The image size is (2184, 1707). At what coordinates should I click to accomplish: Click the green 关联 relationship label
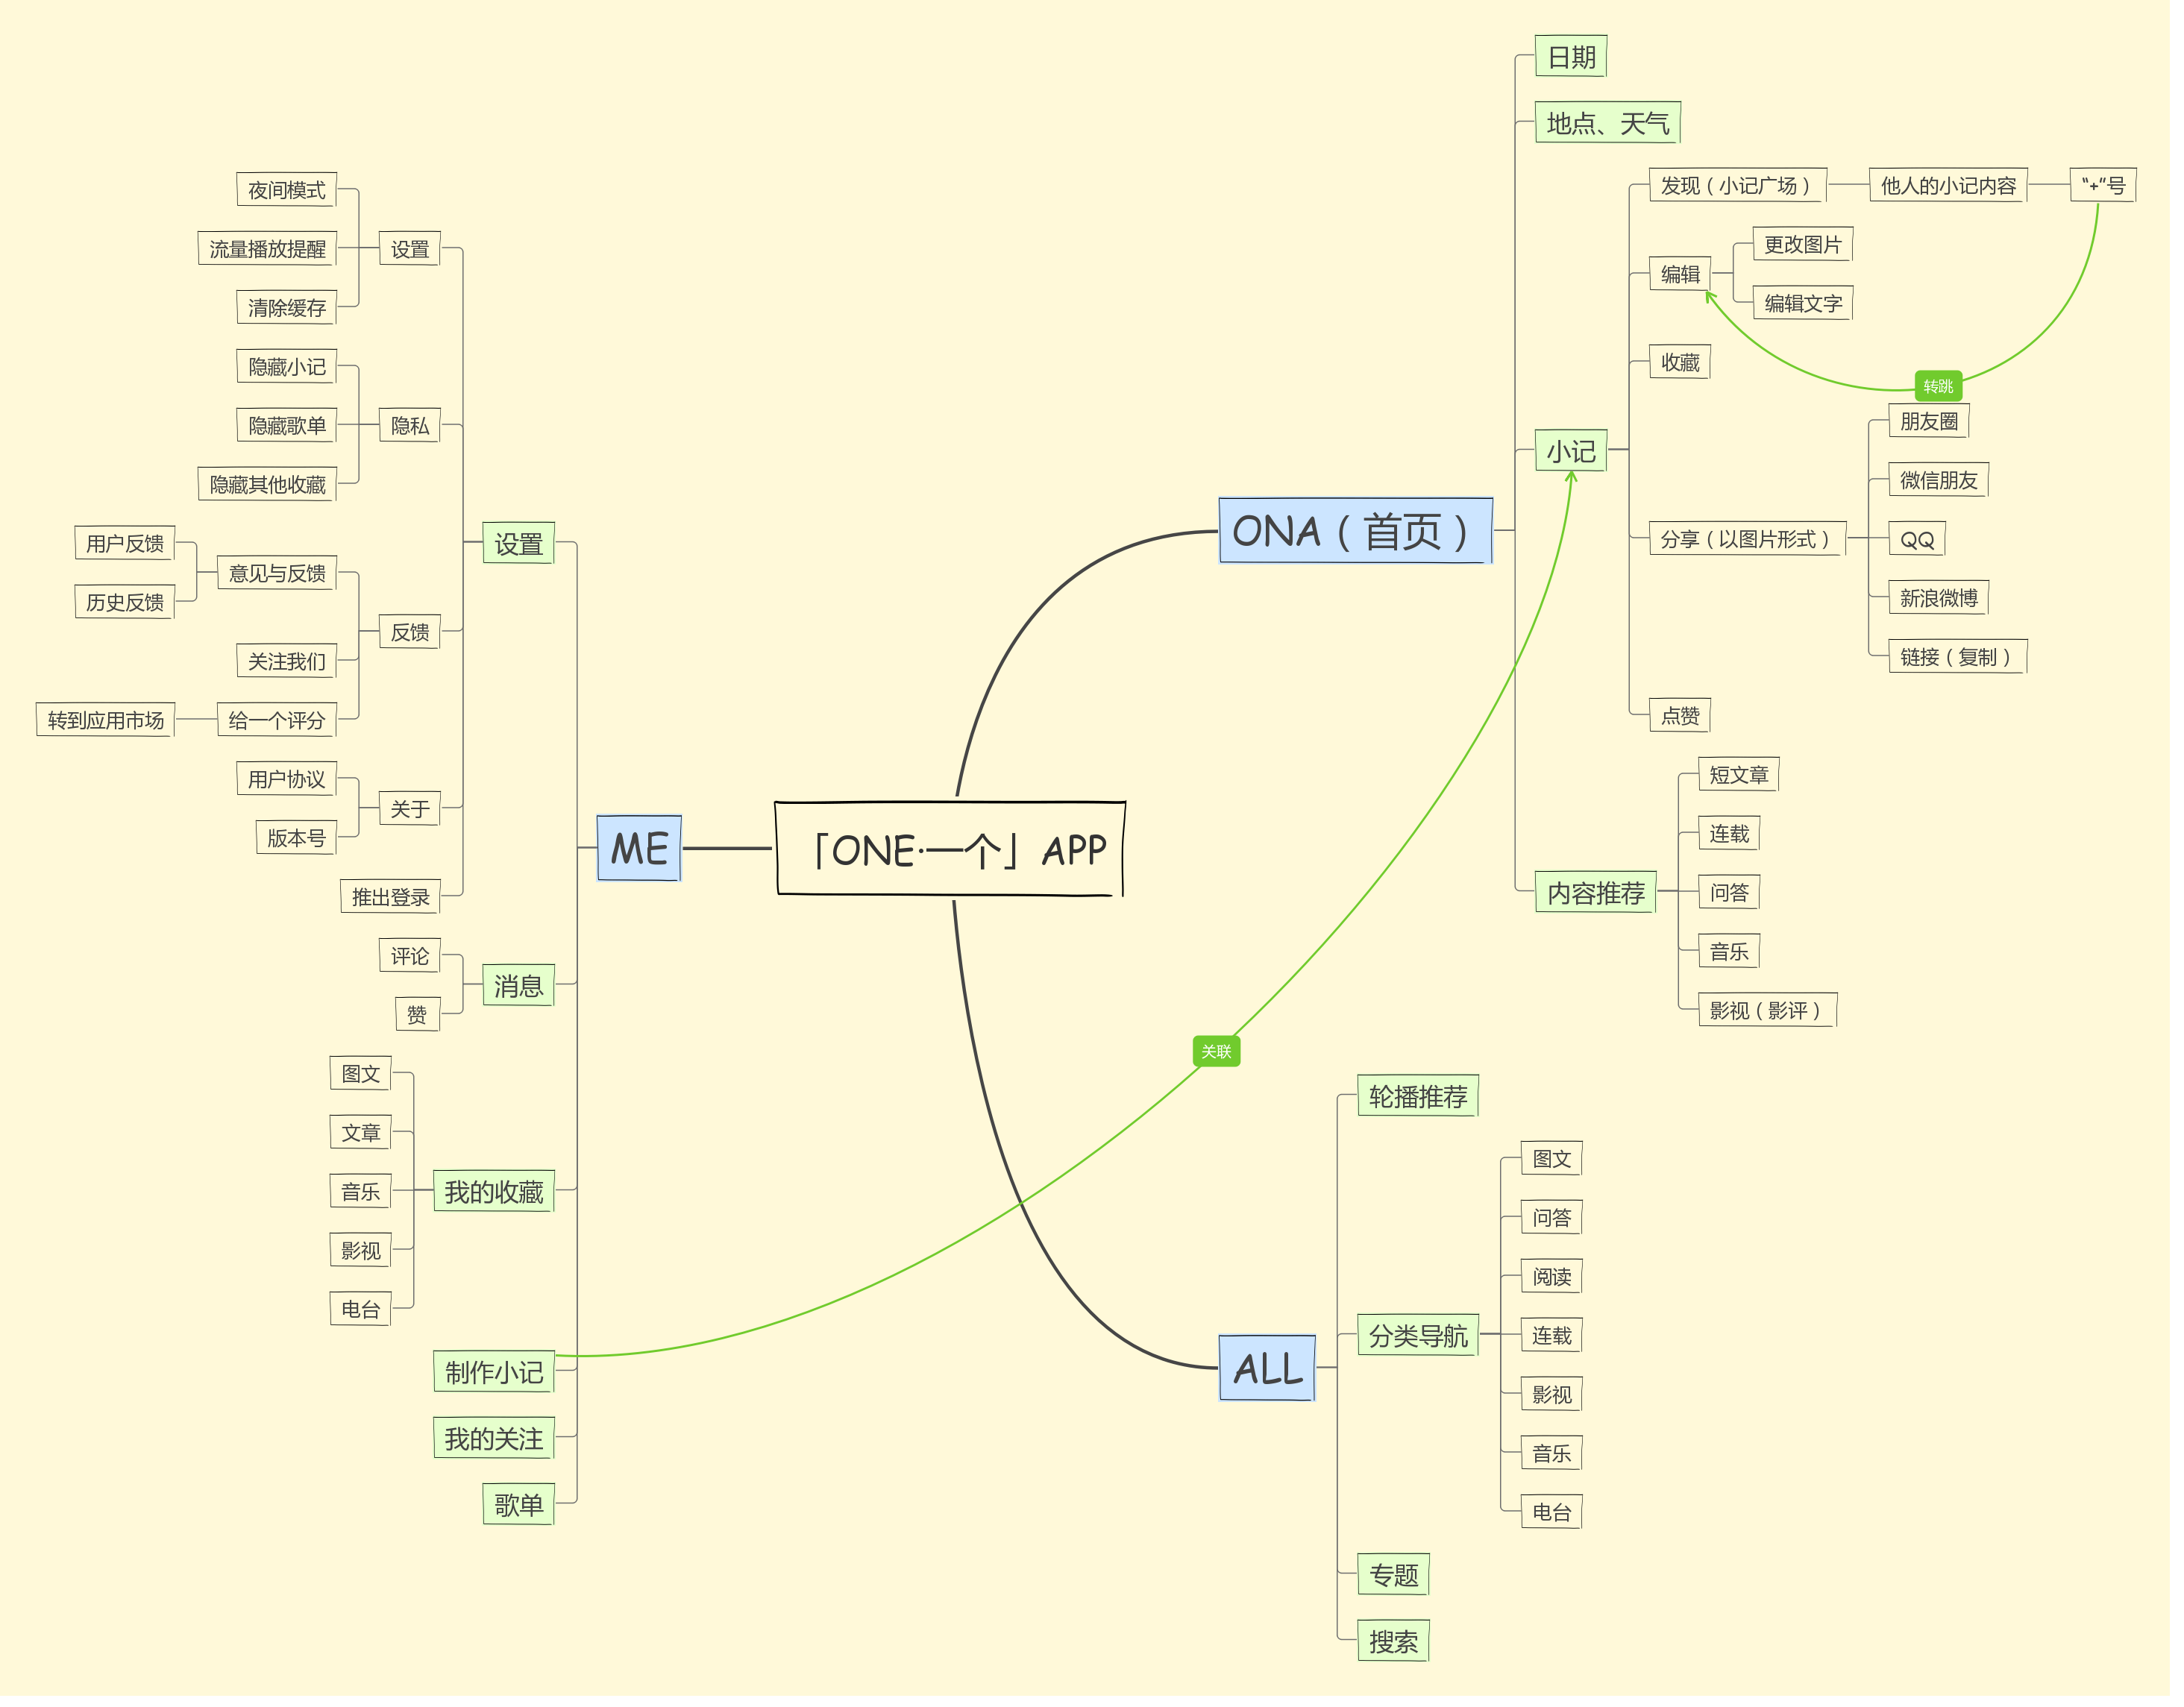point(1224,1057)
